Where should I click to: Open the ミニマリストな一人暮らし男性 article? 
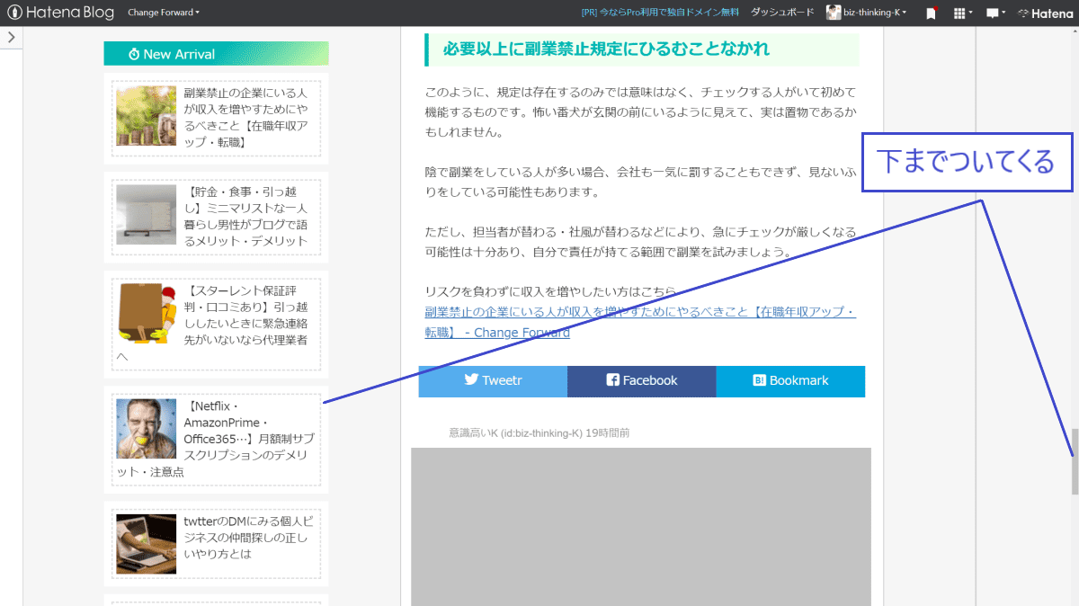tap(246, 216)
